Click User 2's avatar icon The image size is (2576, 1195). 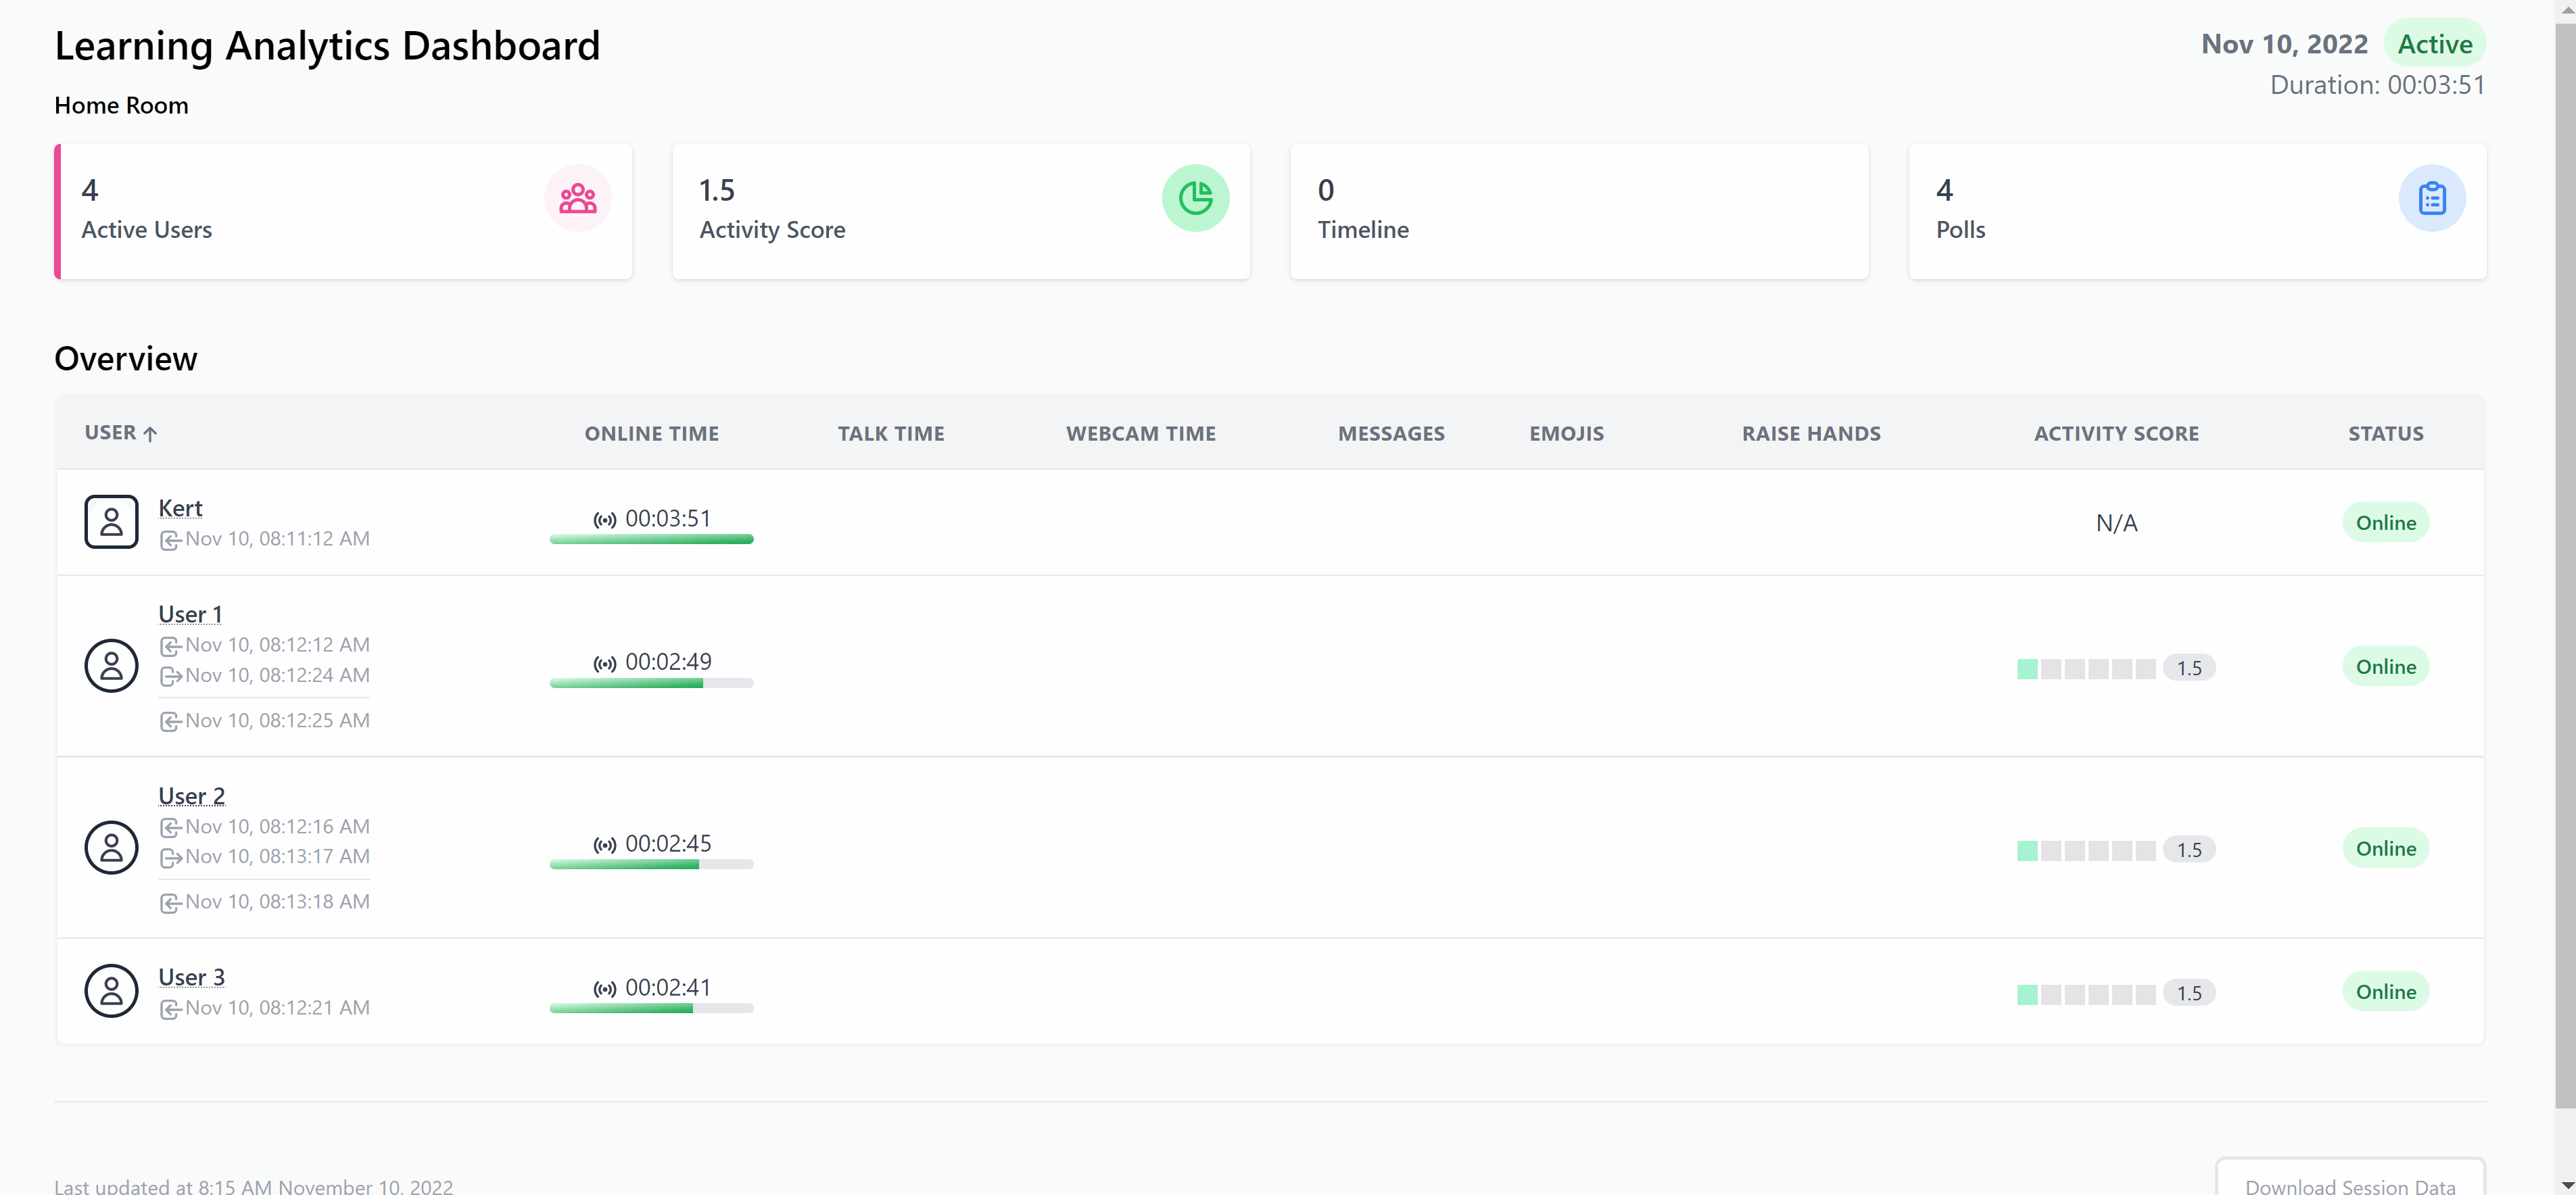111,846
